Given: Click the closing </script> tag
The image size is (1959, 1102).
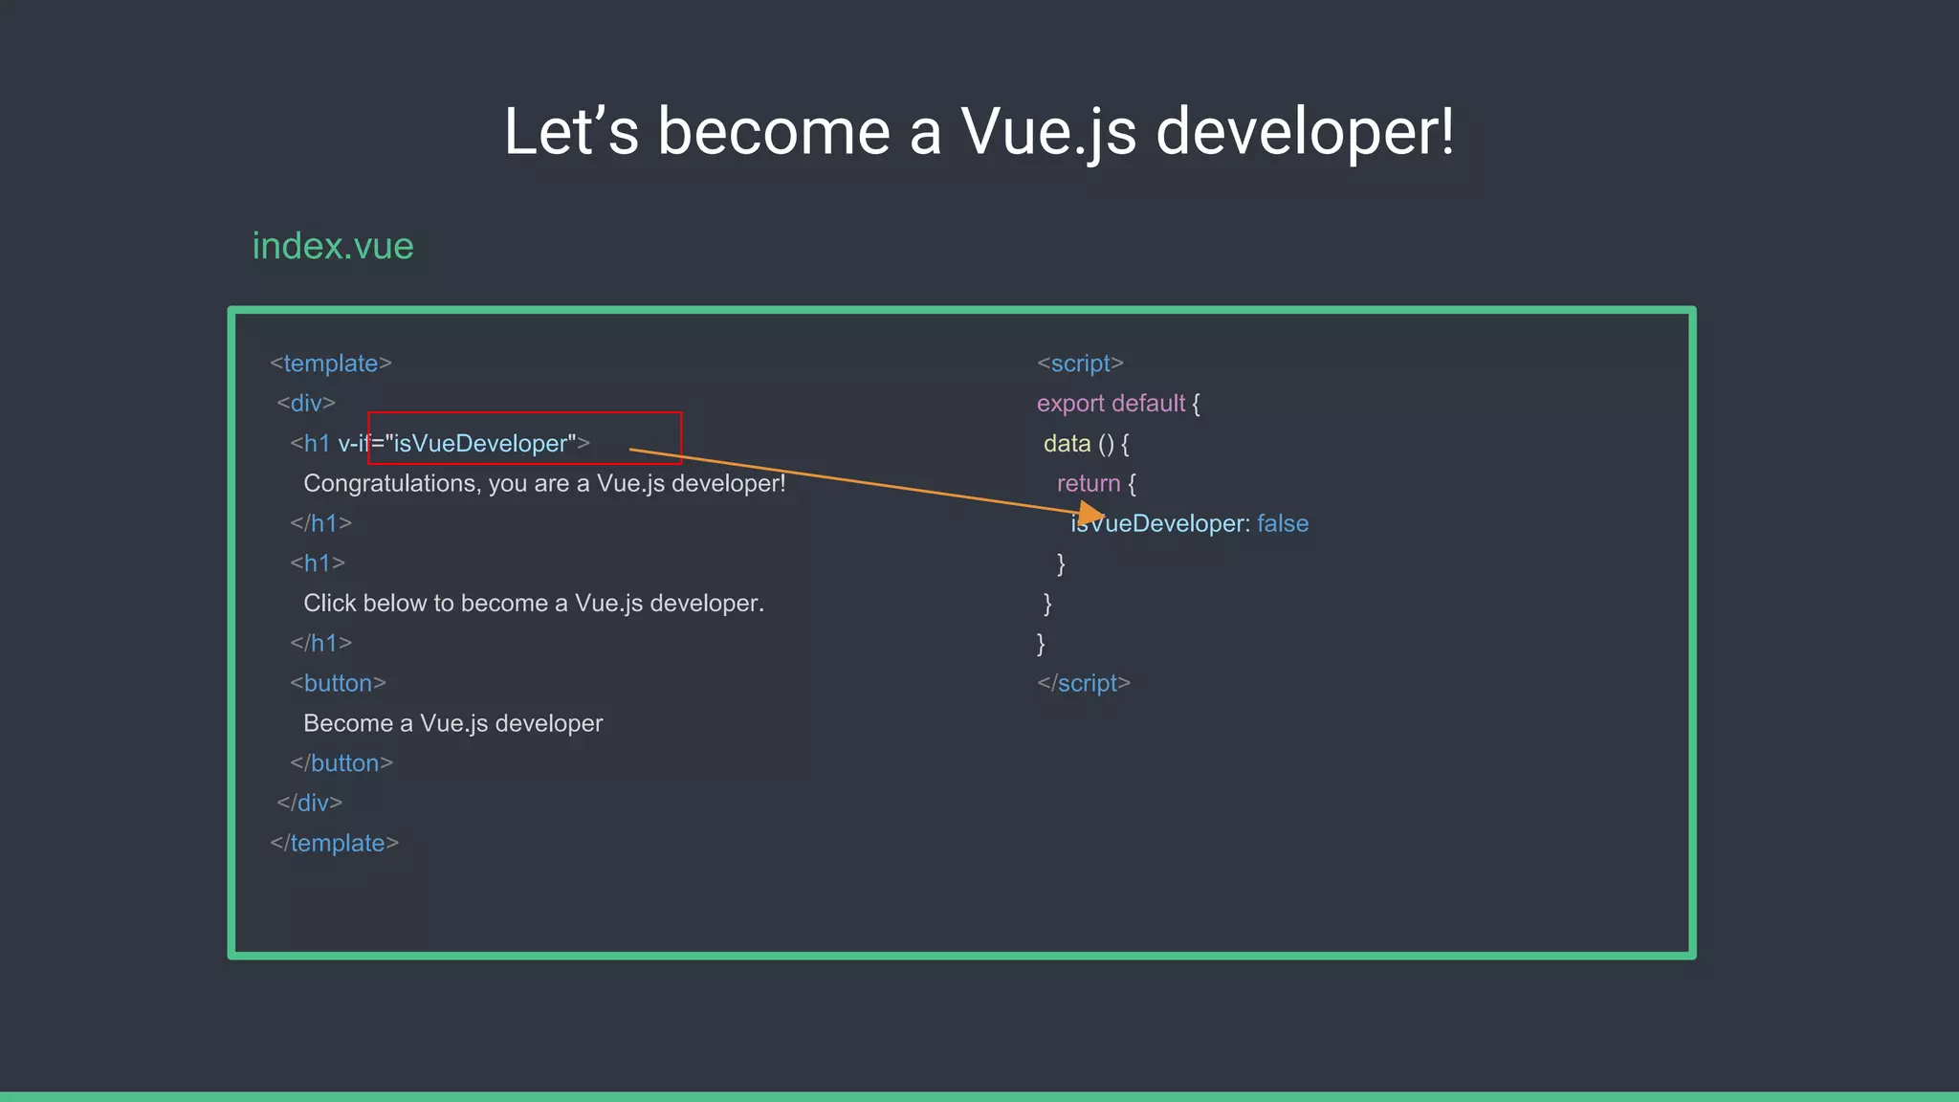Looking at the screenshot, I should pos(1084,683).
